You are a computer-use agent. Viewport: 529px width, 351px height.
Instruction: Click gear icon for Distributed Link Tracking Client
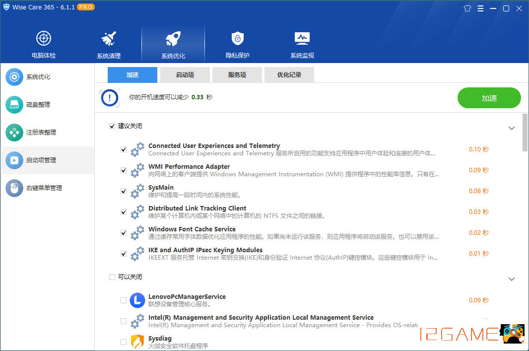137,212
